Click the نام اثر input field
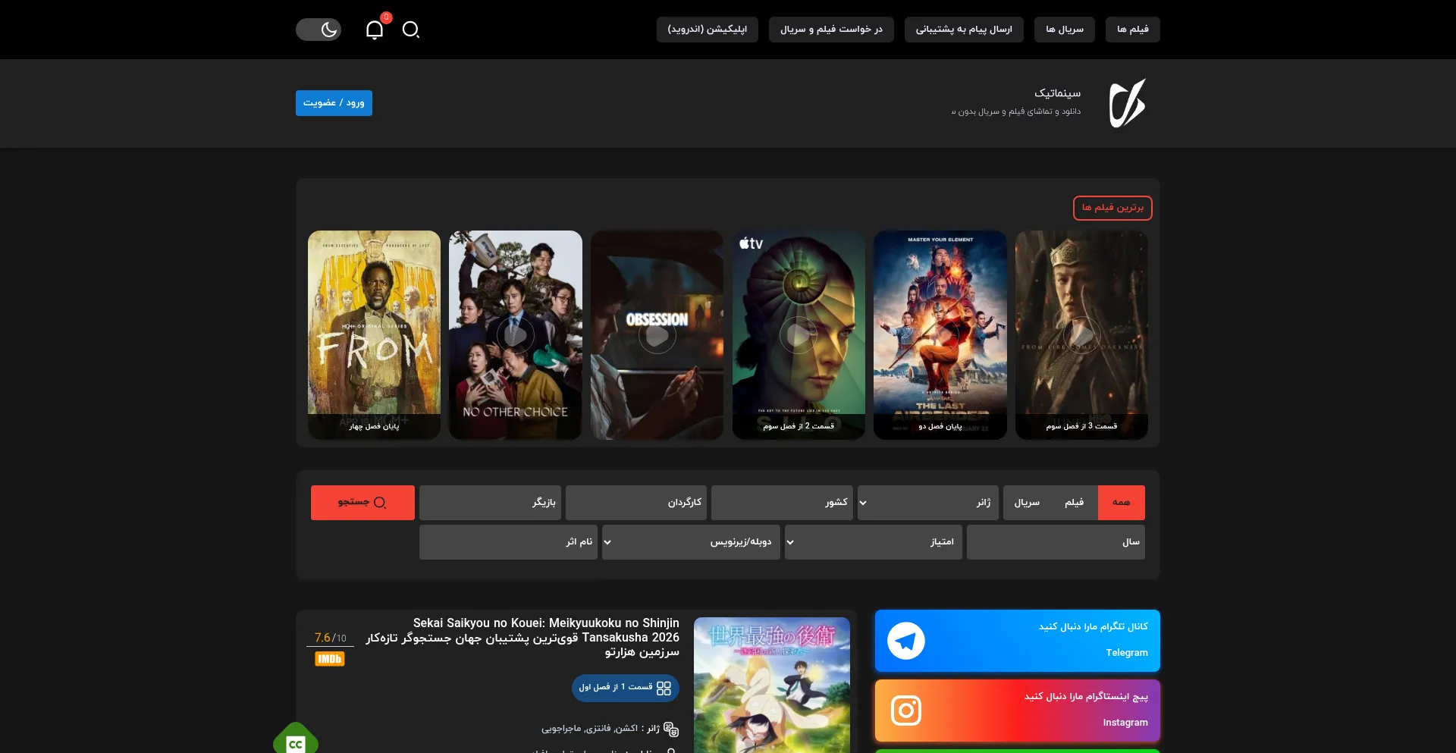1456x753 pixels. pyautogui.click(x=508, y=542)
